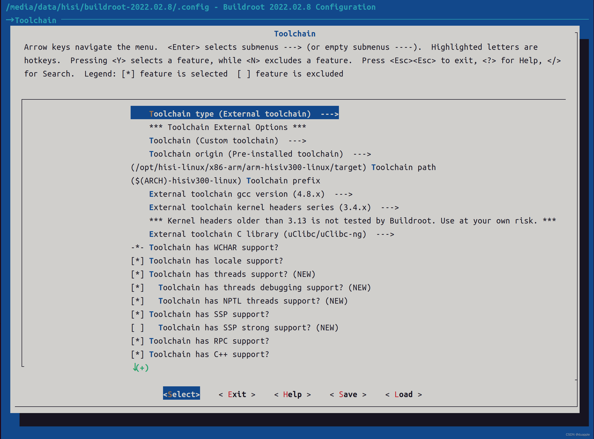Click the Select button
The image size is (594, 439).
(x=182, y=393)
